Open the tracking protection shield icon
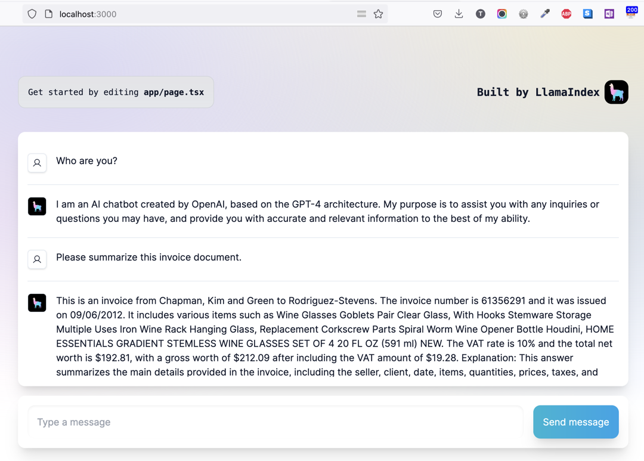Screen dimensions: 644x461 click(32, 14)
